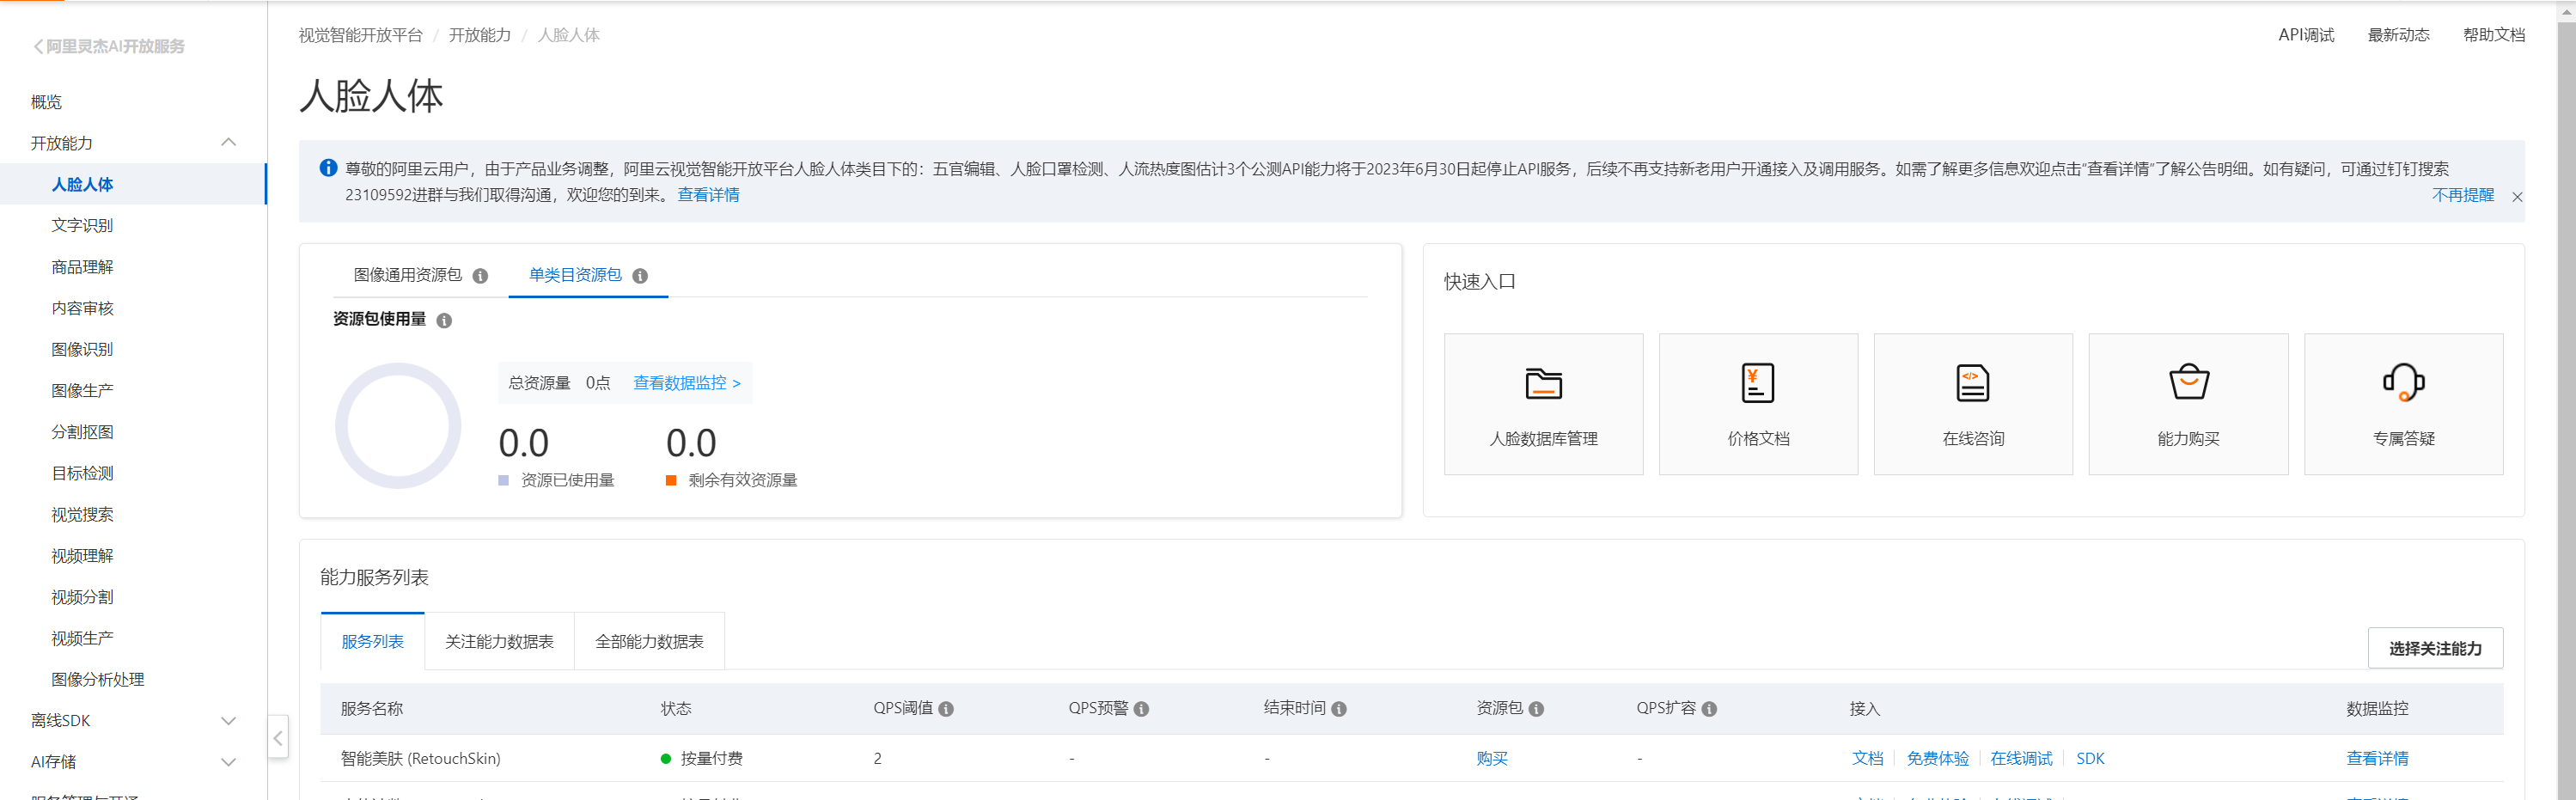Screen dimensions: 2576x800
Task: Click the orange 剩余有效资源量 legend swatch
Action: tap(671, 481)
